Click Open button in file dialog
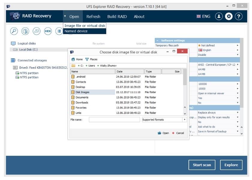 click(163, 133)
